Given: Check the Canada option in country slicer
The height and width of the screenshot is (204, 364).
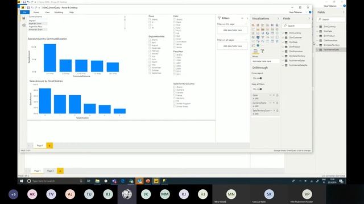Looking at the screenshot, I should (175, 92).
